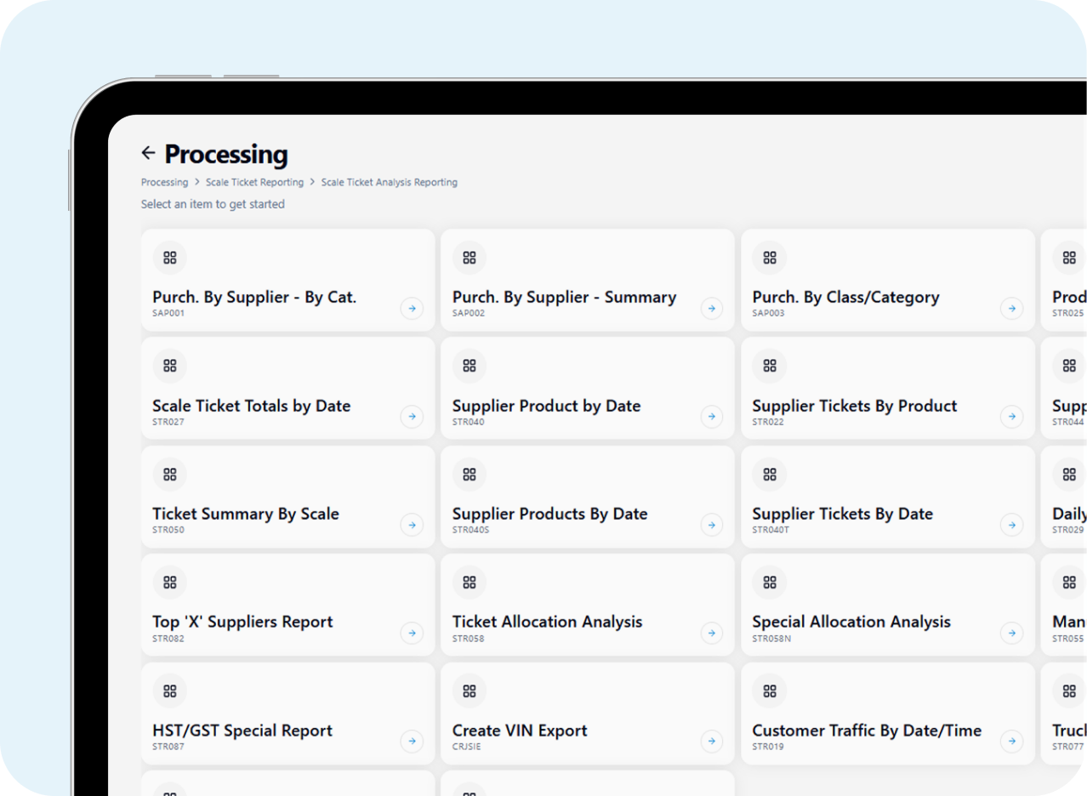Viewport: 1087px width, 796px height.
Task: Open arrow for HST/GST Special Report
Action: click(x=412, y=742)
